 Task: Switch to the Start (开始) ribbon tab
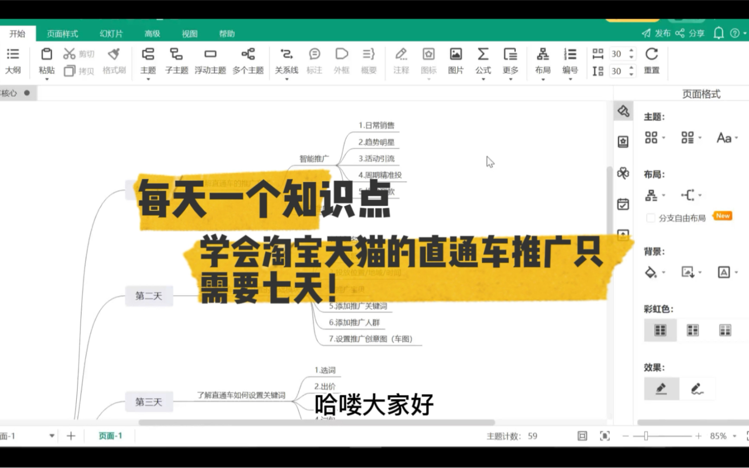17,34
